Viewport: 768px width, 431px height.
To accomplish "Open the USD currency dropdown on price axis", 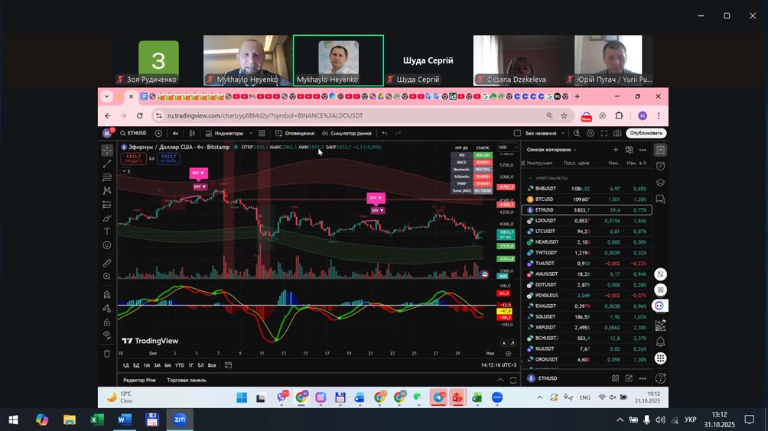I will (x=506, y=147).
